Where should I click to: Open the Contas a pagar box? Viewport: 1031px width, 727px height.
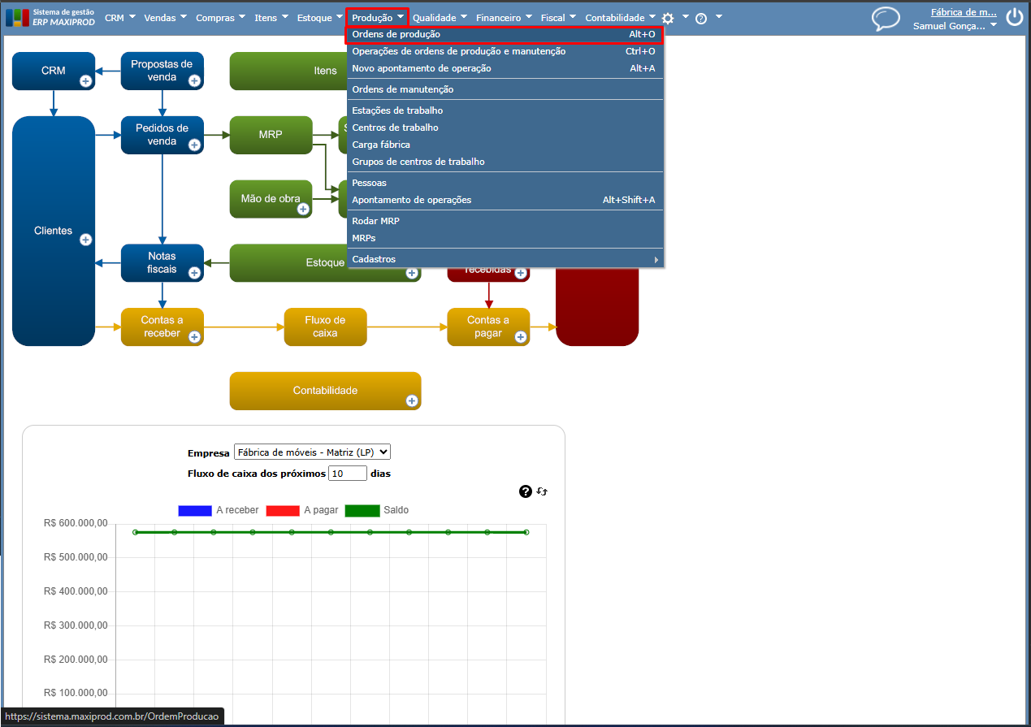488,327
